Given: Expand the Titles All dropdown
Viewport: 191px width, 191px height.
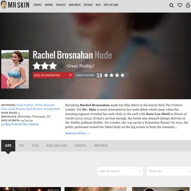Looking at the screenshot, I should pyautogui.click(x=169, y=171).
